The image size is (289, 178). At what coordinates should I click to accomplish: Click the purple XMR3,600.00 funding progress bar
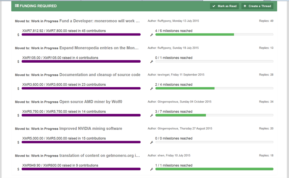[x=81, y=88]
